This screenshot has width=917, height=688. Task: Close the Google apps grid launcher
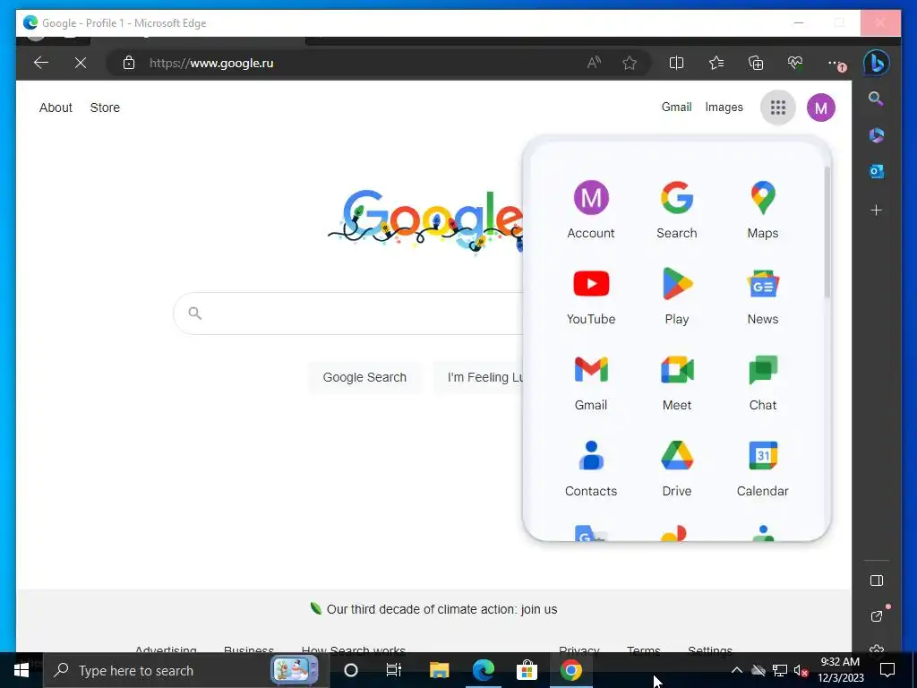coord(778,107)
